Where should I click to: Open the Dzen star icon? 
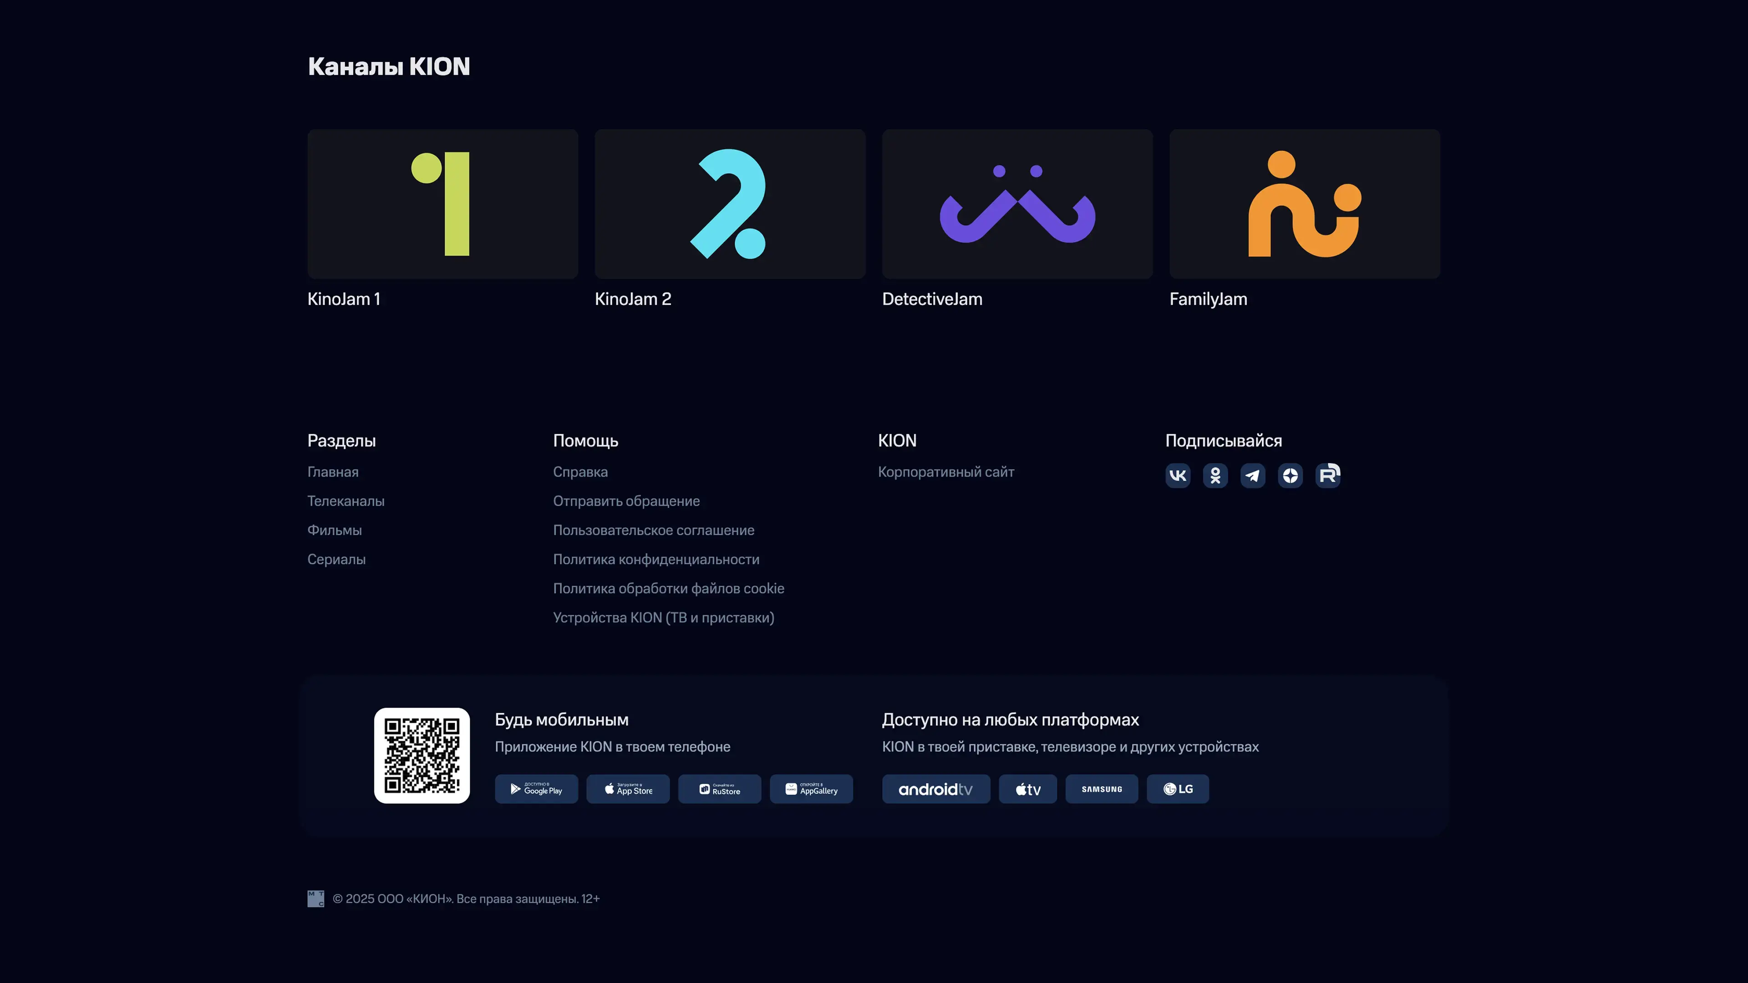[1290, 475]
